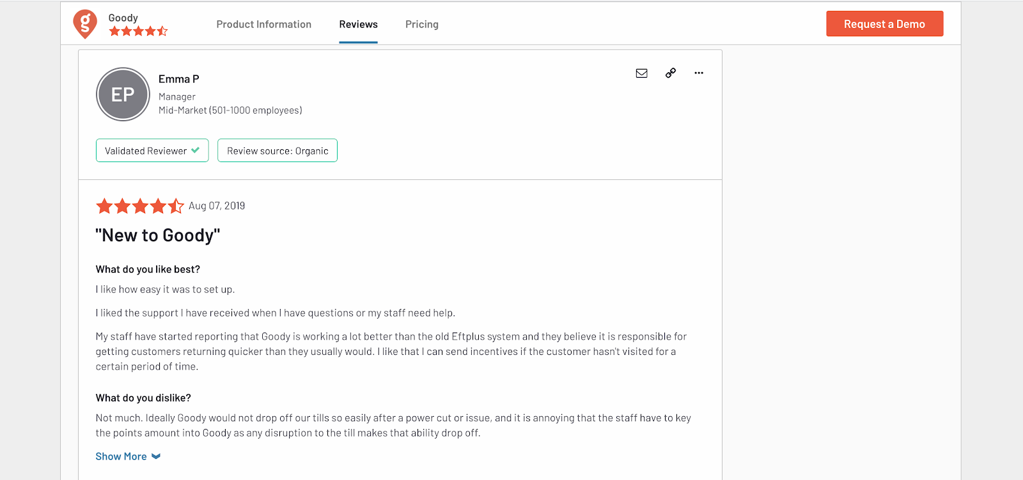Click the review title "New to Goody"
1023x480 pixels.
(158, 236)
